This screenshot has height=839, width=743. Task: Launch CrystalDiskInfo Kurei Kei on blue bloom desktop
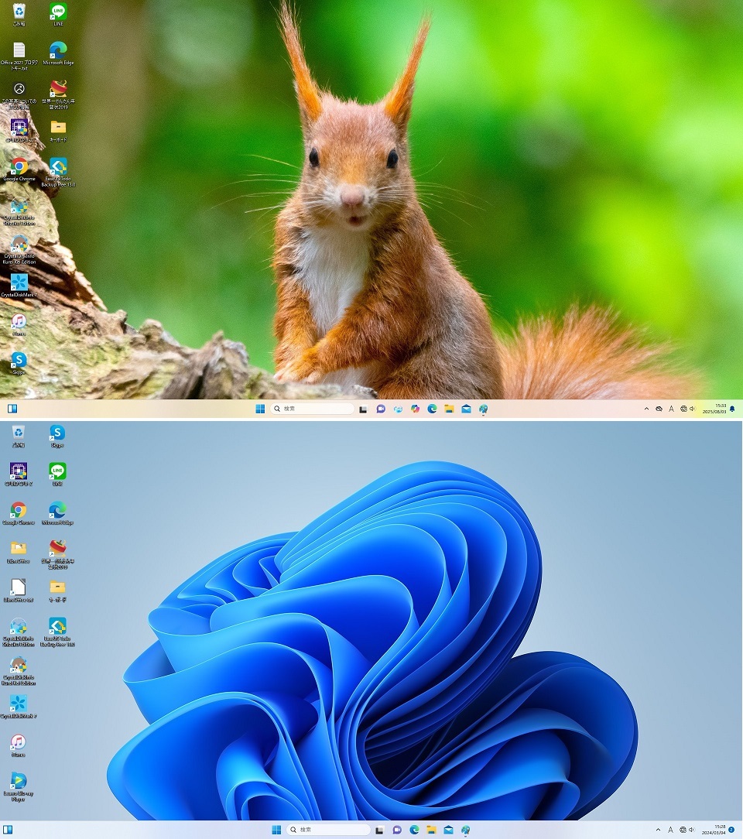(x=19, y=670)
